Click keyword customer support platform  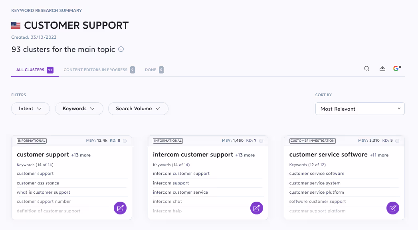pos(317,211)
